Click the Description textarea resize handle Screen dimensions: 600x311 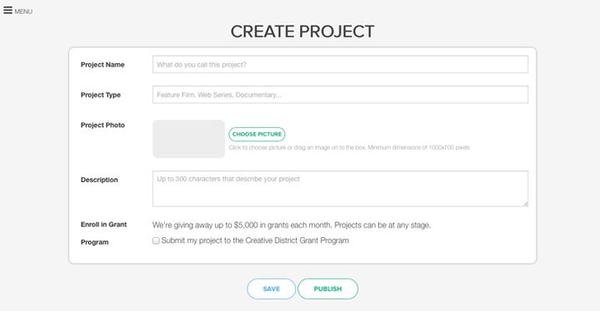[525, 204]
